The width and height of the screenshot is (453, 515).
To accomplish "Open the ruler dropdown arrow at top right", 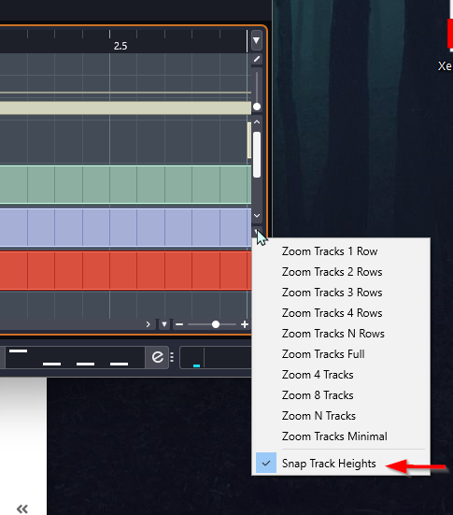I will pyautogui.click(x=257, y=40).
